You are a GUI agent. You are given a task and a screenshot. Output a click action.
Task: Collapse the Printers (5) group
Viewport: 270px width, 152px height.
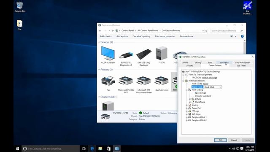click(99, 70)
